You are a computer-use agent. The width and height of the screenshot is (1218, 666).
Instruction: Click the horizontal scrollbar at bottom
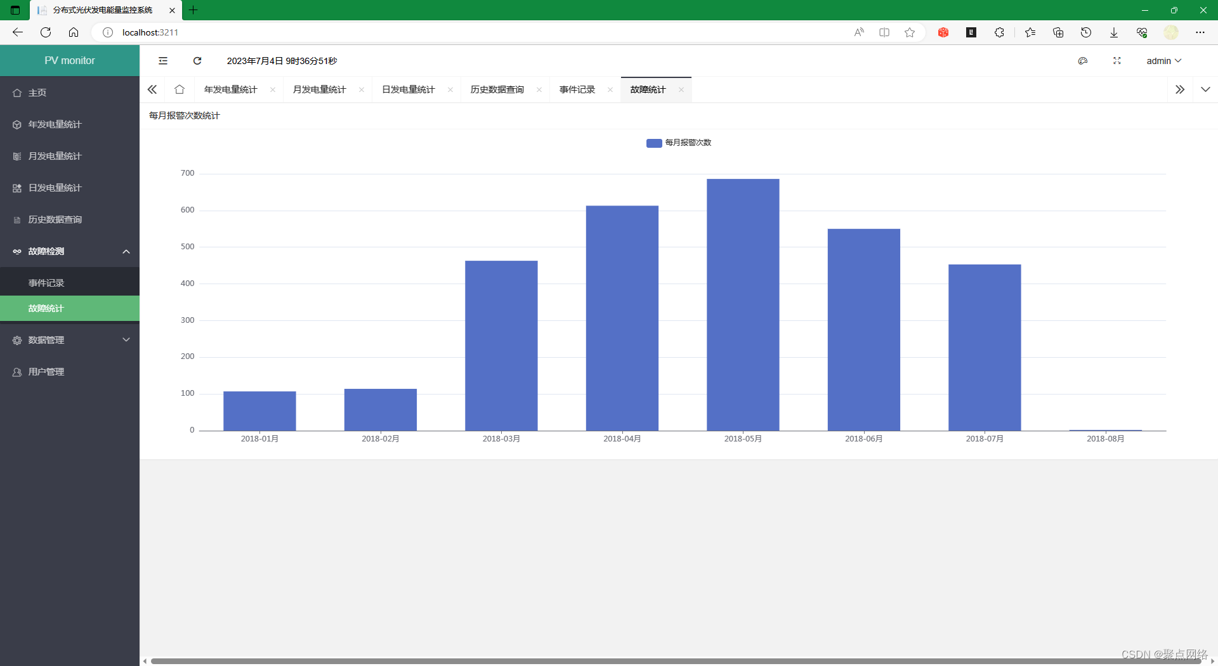point(676,661)
